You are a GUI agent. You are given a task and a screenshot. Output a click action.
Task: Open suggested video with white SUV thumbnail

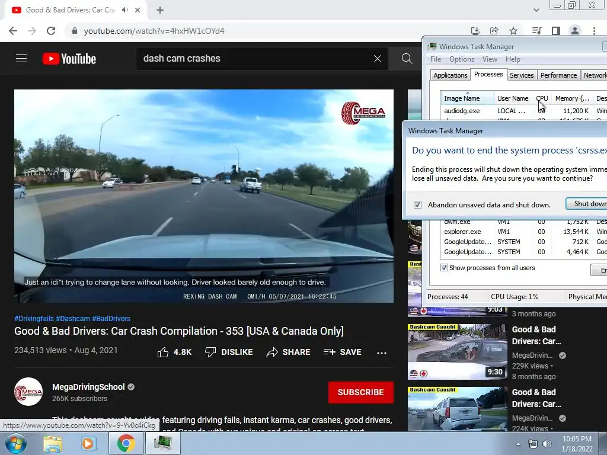point(457,409)
